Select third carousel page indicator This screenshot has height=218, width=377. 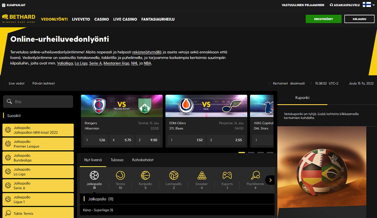[260, 153]
